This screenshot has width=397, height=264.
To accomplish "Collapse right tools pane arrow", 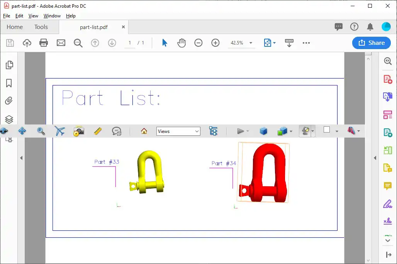I will 375,158.
